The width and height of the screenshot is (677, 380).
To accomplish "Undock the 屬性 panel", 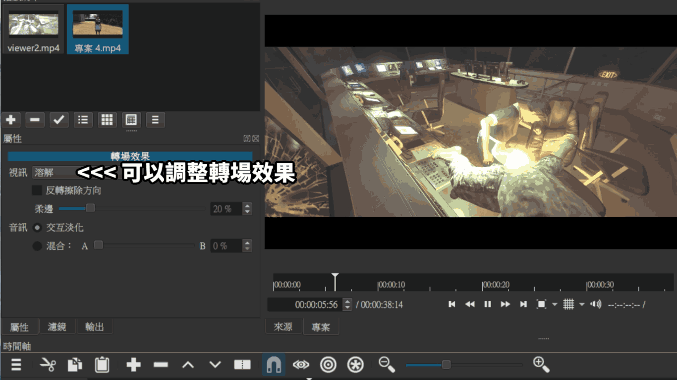I will (x=247, y=139).
